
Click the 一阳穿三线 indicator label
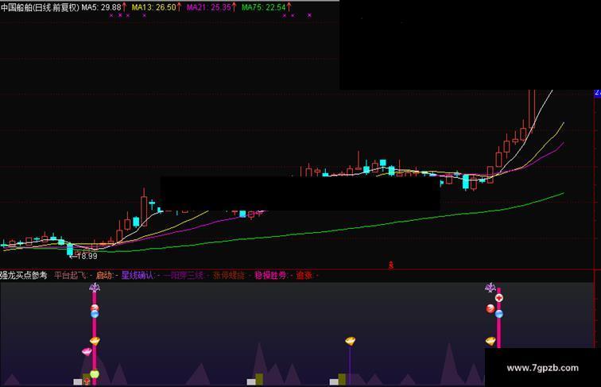click(x=183, y=275)
